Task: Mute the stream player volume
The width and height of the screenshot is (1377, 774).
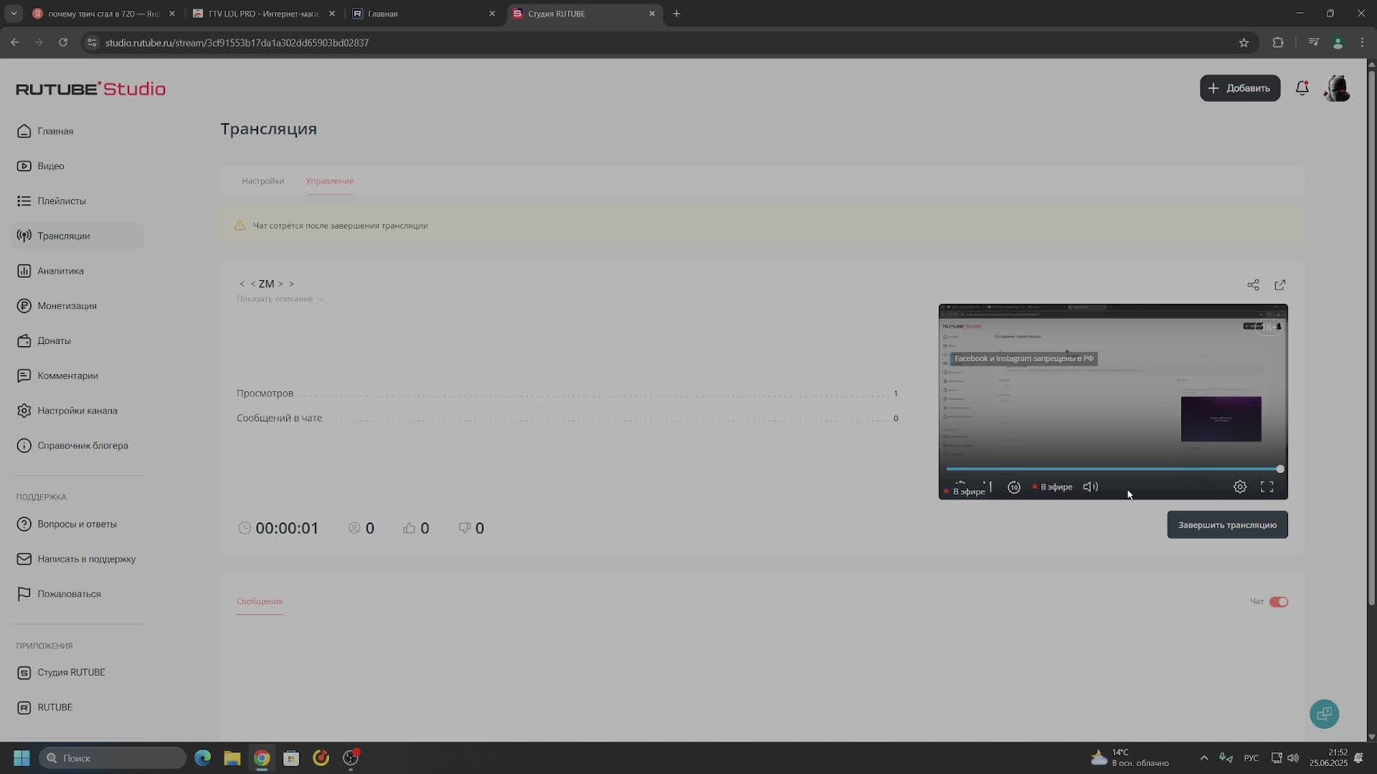Action: (1090, 487)
